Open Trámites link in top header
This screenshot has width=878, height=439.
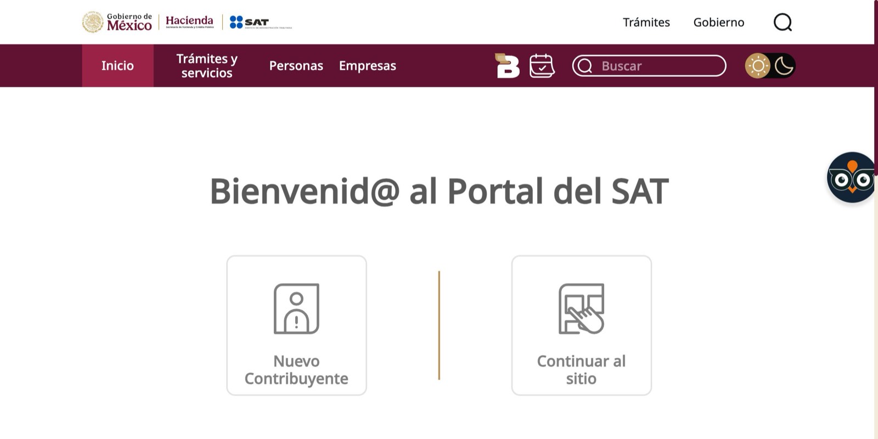point(646,22)
